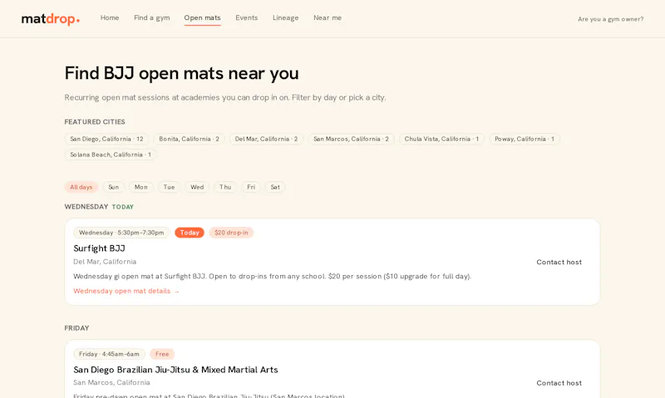
Task: Select the Poway, California city chip
Action: tap(525, 139)
